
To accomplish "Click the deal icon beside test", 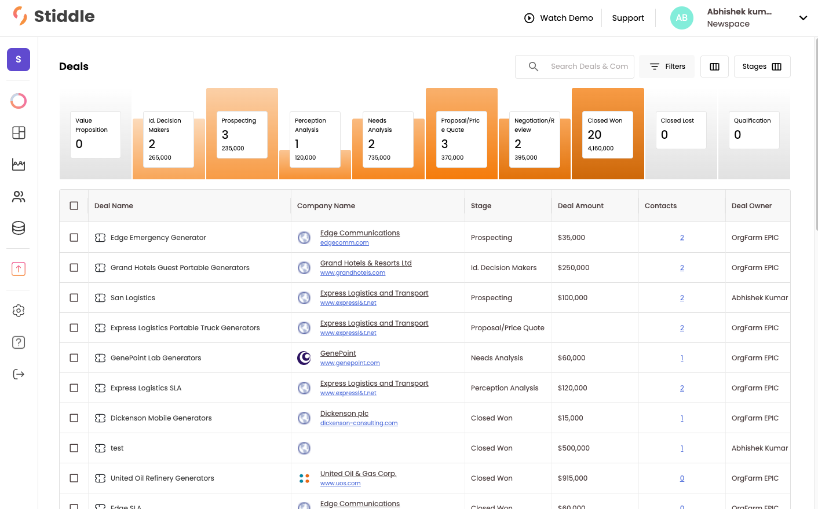I will click(100, 448).
